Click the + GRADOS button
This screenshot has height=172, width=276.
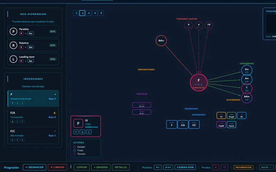click(101, 167)
